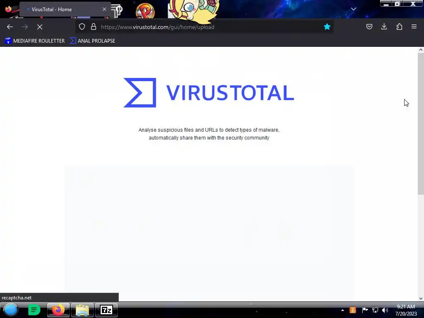
Task: Select the VirusTotal - Home tab
Action: click(65, 10)
